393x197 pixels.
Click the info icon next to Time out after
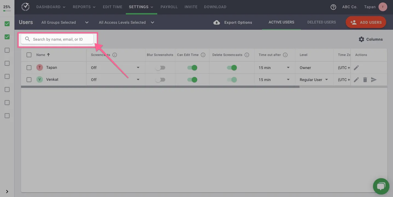[285, 55]
